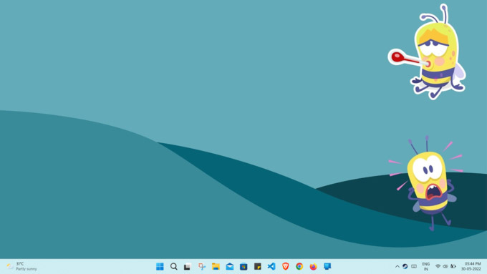Screen dimensions: 487x274
Task: Open clock showing 05:44 PM
Action: click(x=471, y=266)
